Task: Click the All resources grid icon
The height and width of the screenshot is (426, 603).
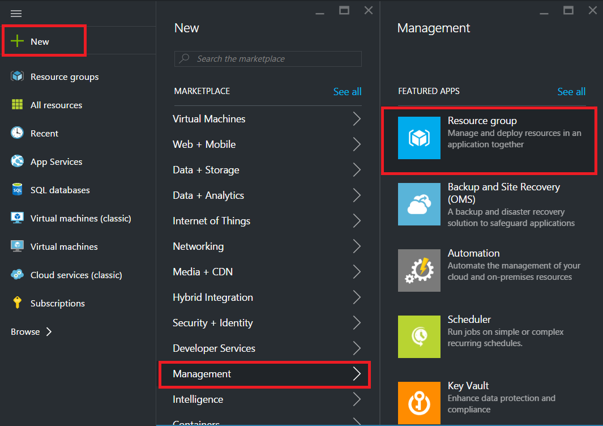Action: pyautogui.click(x=17, y=104)
